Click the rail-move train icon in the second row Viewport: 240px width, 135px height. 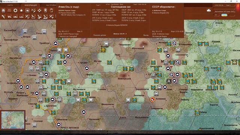[9, 16]
